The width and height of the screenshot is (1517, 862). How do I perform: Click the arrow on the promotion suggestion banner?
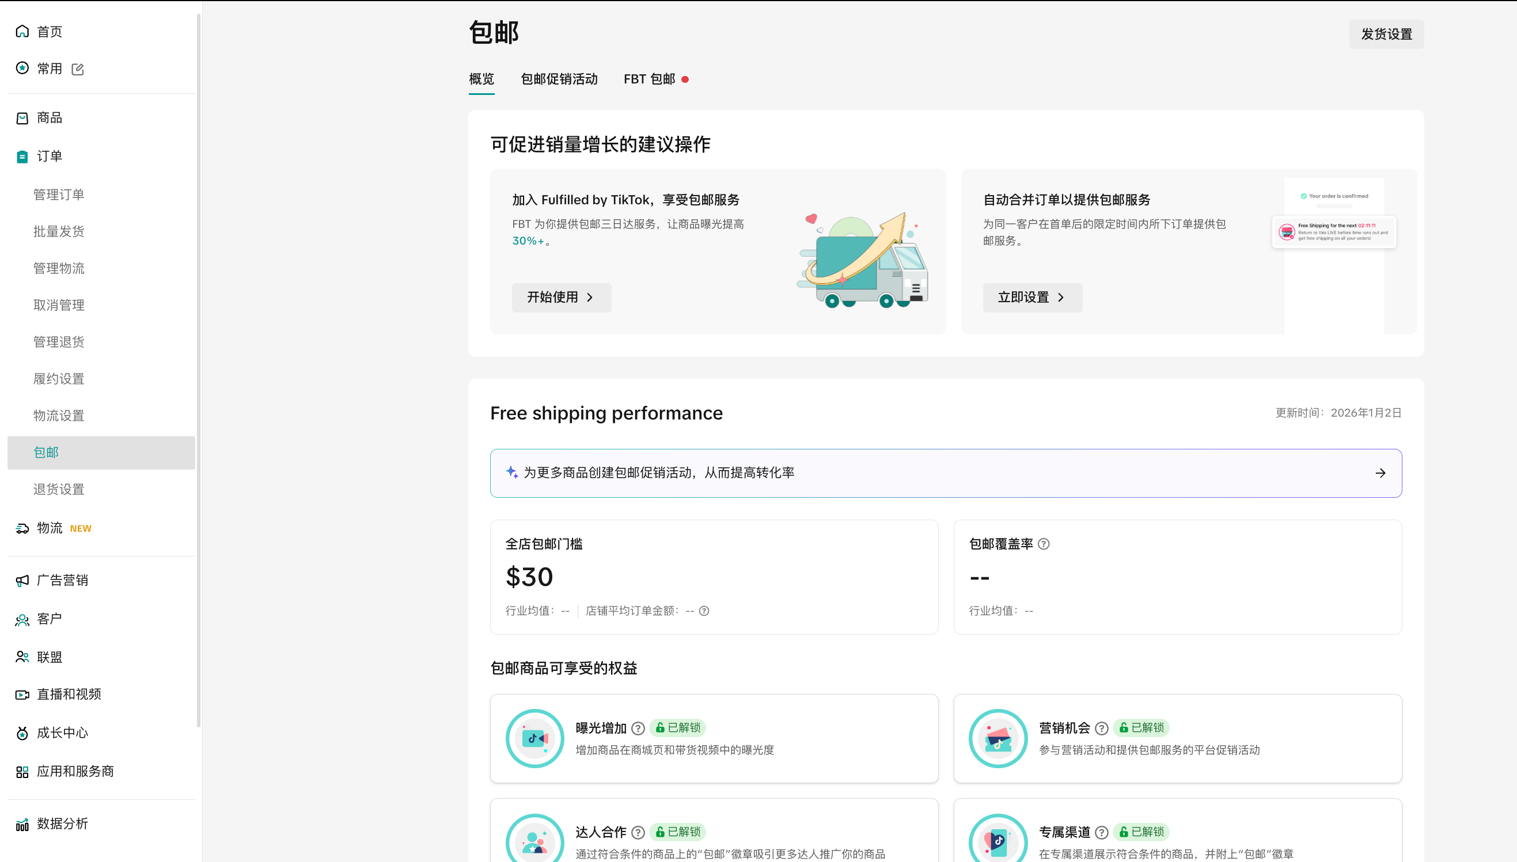(1380, 473)
